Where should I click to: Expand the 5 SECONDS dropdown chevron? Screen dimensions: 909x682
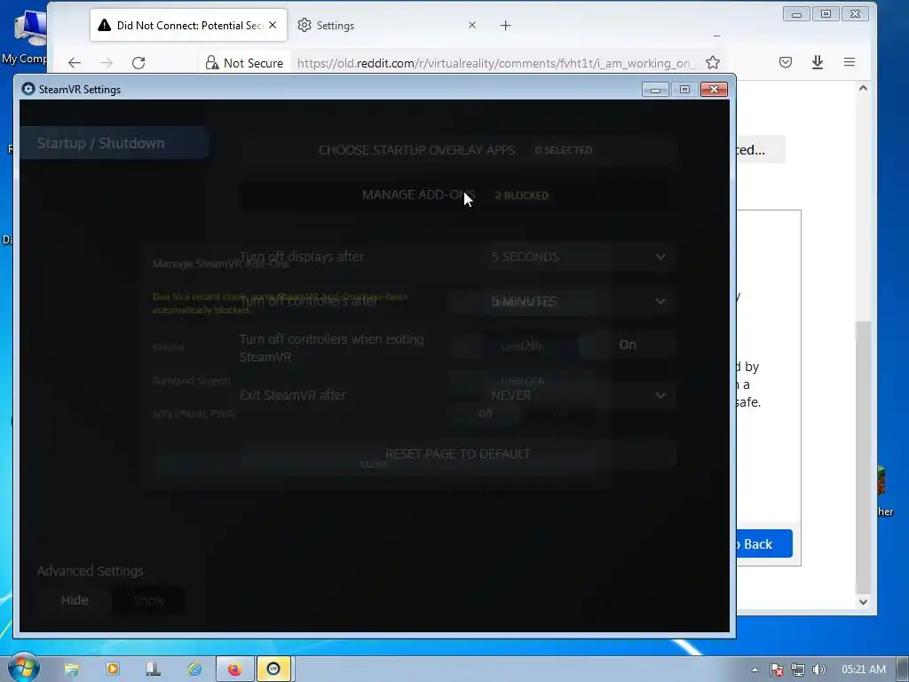pyautogui.click(x=660, y=257)
